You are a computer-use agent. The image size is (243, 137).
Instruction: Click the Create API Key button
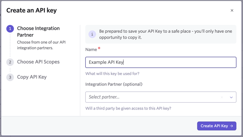(217, 126)
